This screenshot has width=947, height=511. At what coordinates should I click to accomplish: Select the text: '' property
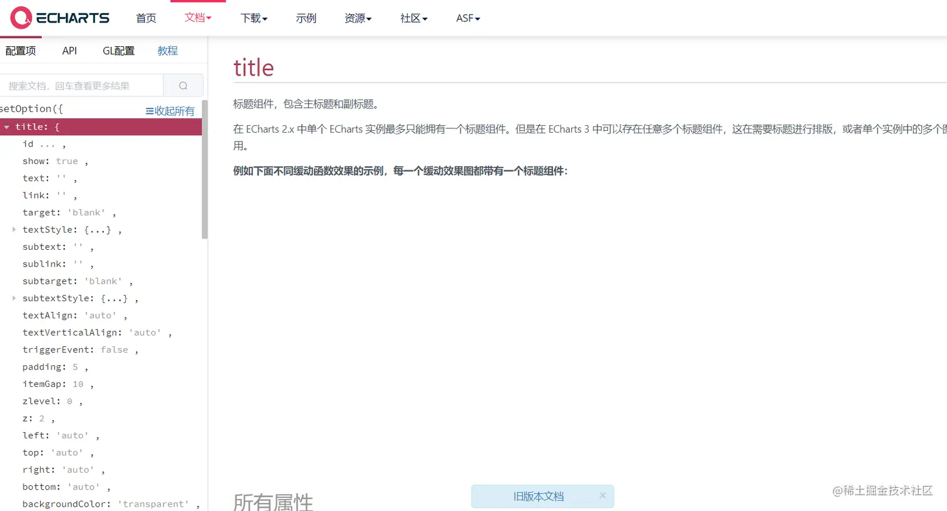tap(49, 178)
